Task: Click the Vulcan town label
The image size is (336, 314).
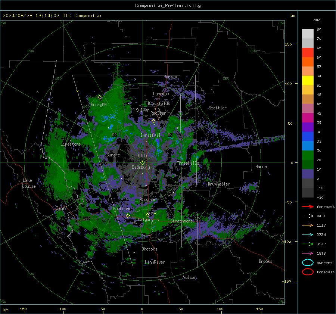Action: [190, 277]
